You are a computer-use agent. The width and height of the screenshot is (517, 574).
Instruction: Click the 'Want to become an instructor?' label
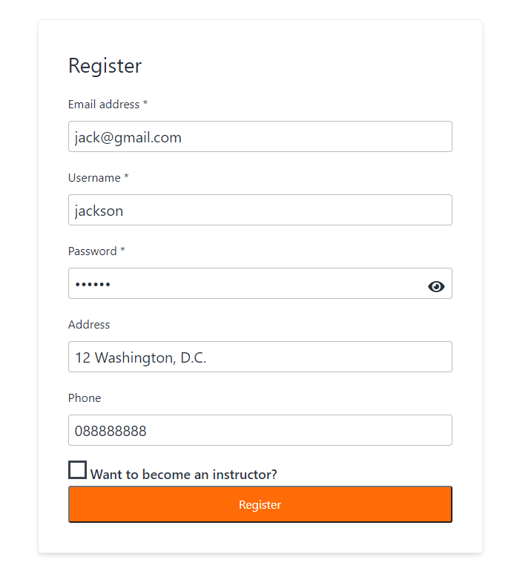click(183, 475)
